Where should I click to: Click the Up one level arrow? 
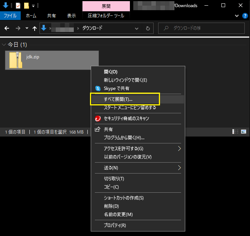point(35,28)
